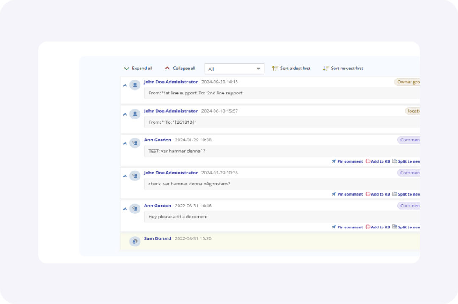Image resolution: width=458 pixels, height=304 pixels.
Task: Click John Doe avatar on 2024-06-18 entry
Action: 135,114
